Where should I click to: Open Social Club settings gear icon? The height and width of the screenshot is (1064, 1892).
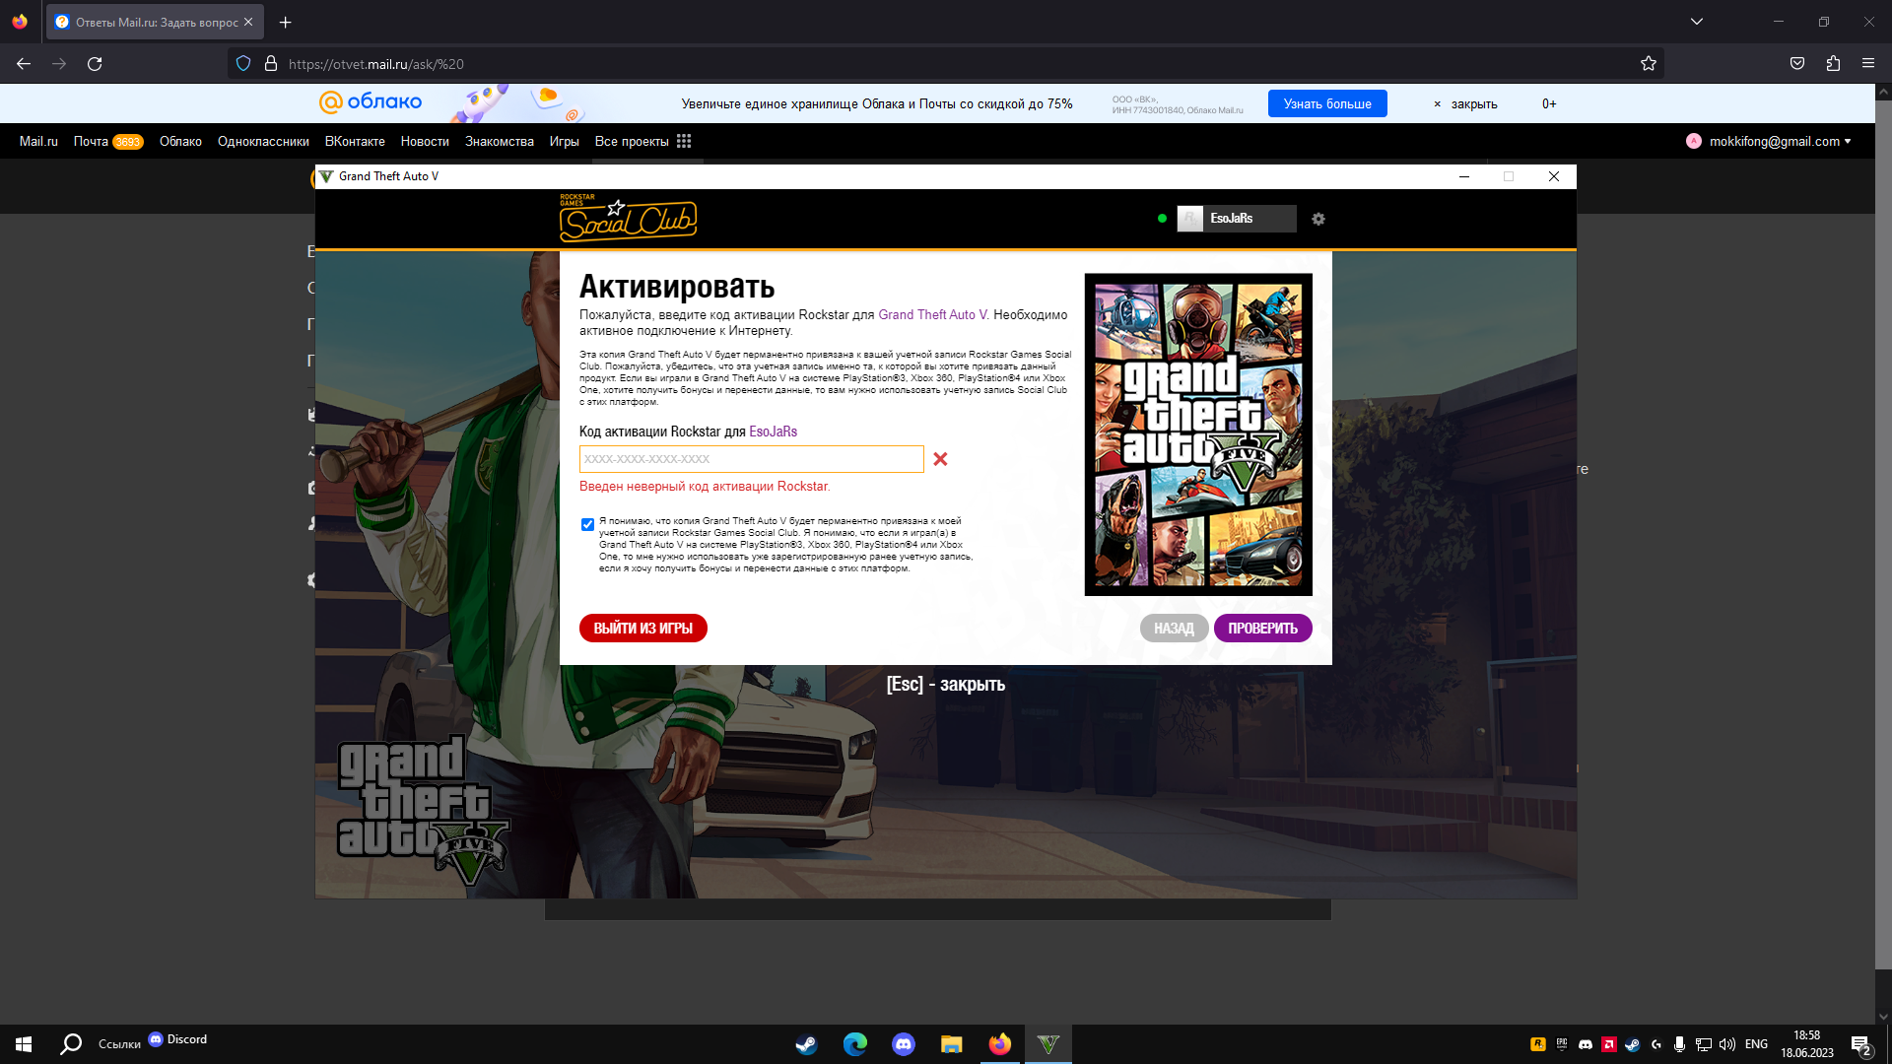(x=1318, y=219)
